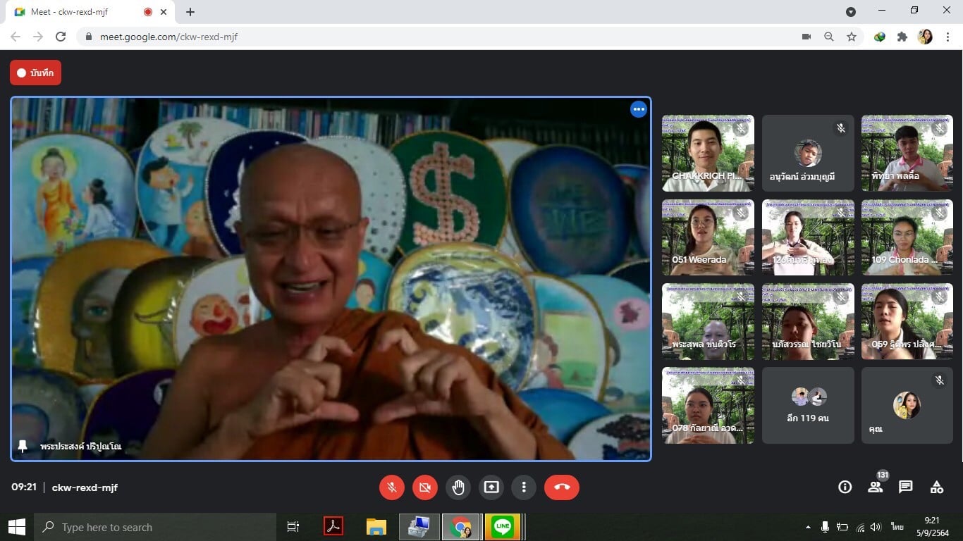This screenshot has width=963, height=541.
Task: Open a new browser tab
Action: click(190, 12)
